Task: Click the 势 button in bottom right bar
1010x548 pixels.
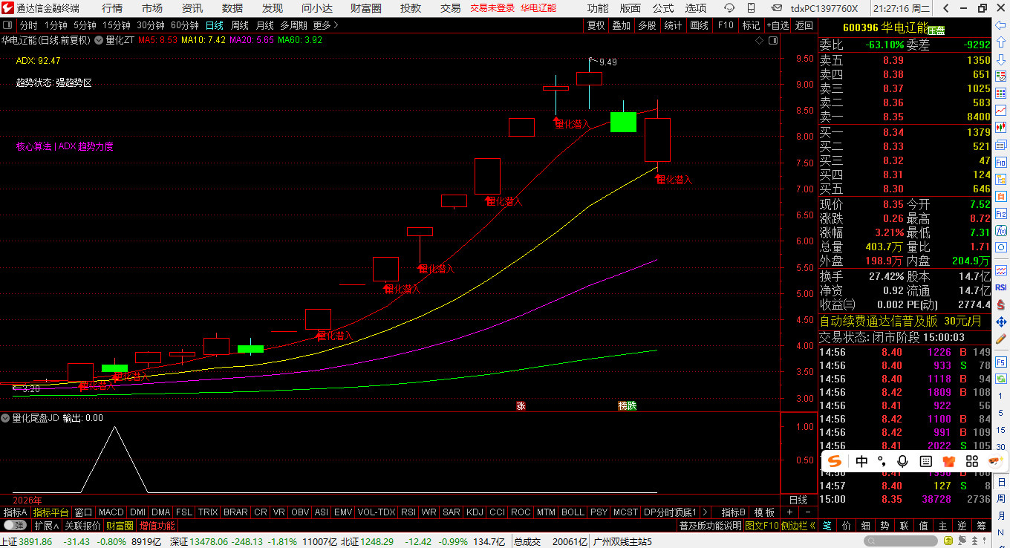Action: [884, 525]
